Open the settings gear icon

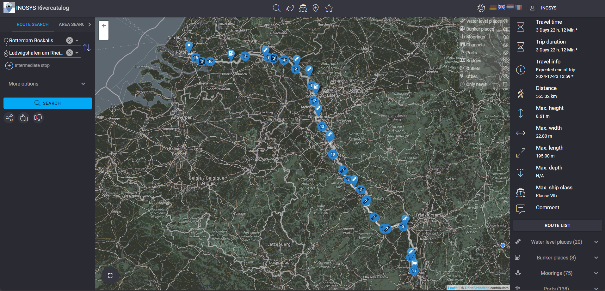click(x=481, y=8)
